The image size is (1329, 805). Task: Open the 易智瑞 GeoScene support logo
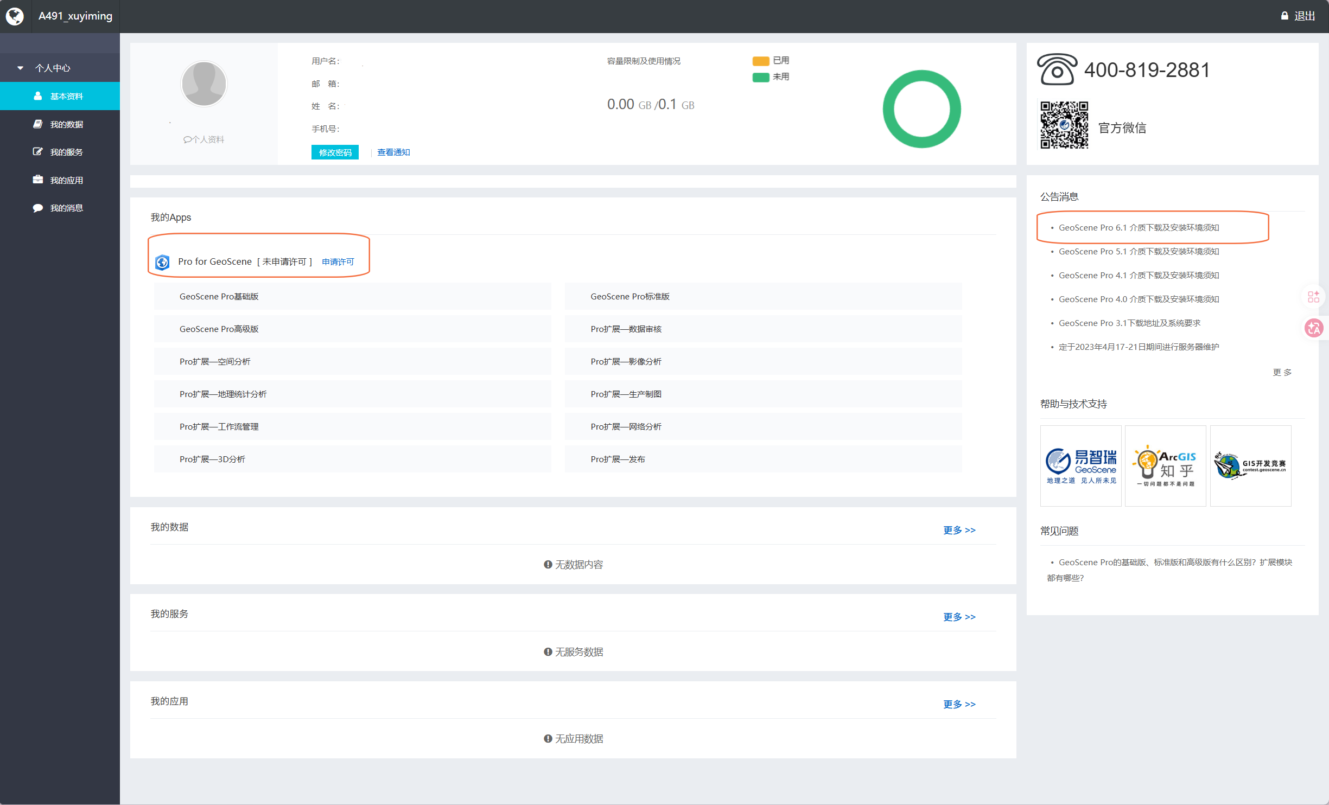click(x=1080, y=466)
